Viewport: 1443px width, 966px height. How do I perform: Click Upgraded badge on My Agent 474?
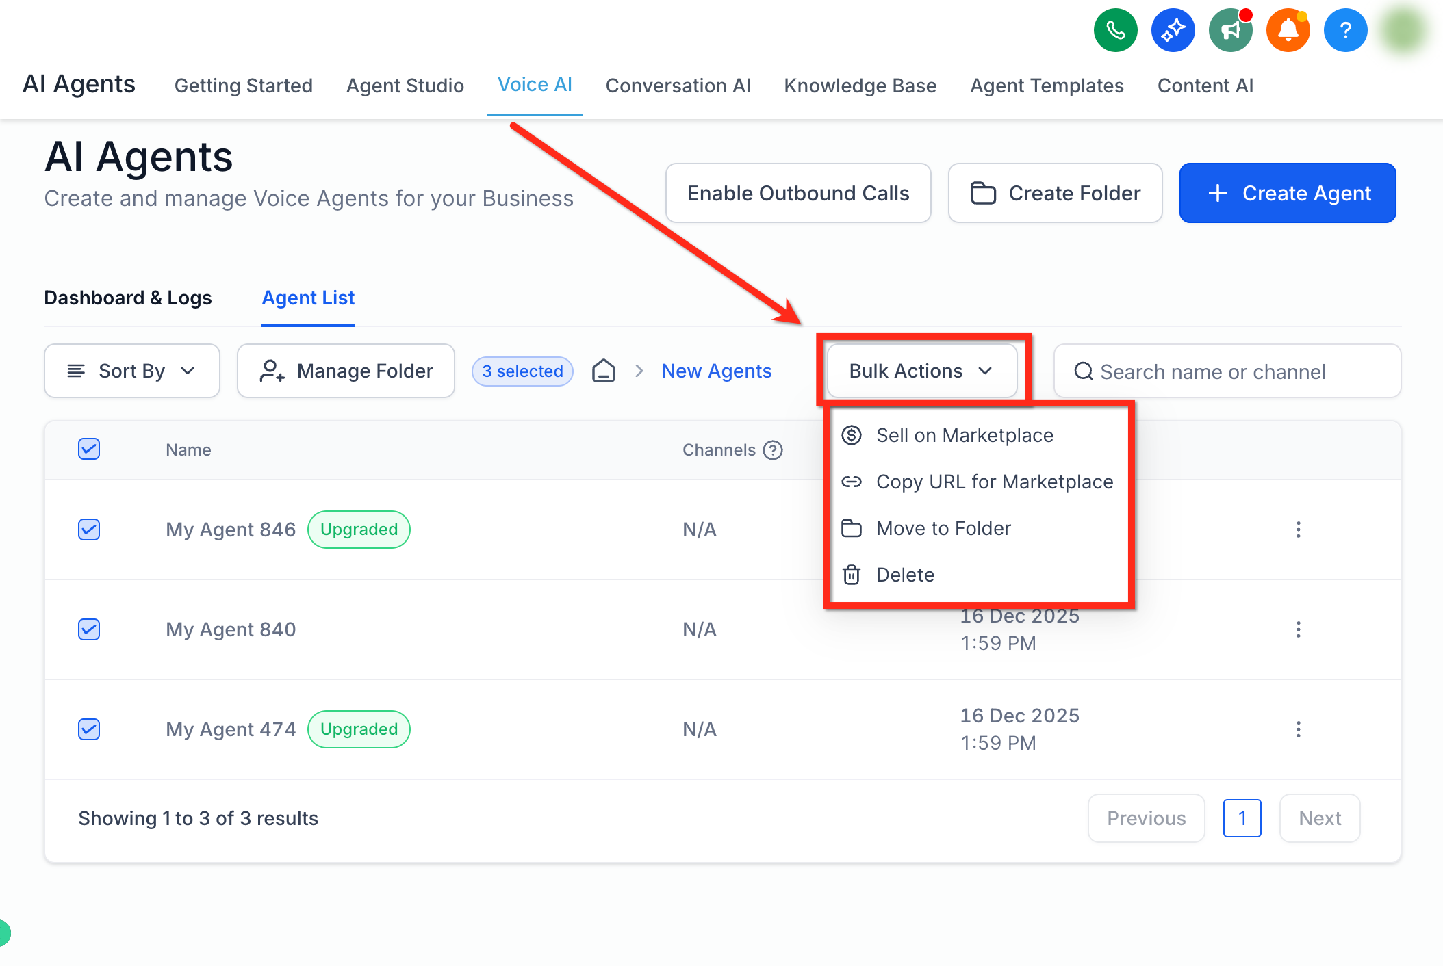[x=359, y=729]
